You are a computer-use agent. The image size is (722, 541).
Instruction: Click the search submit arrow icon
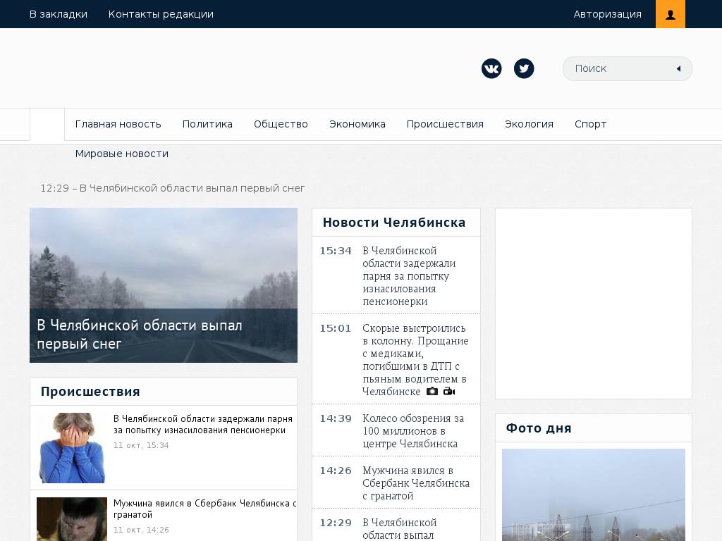[678, 68]
